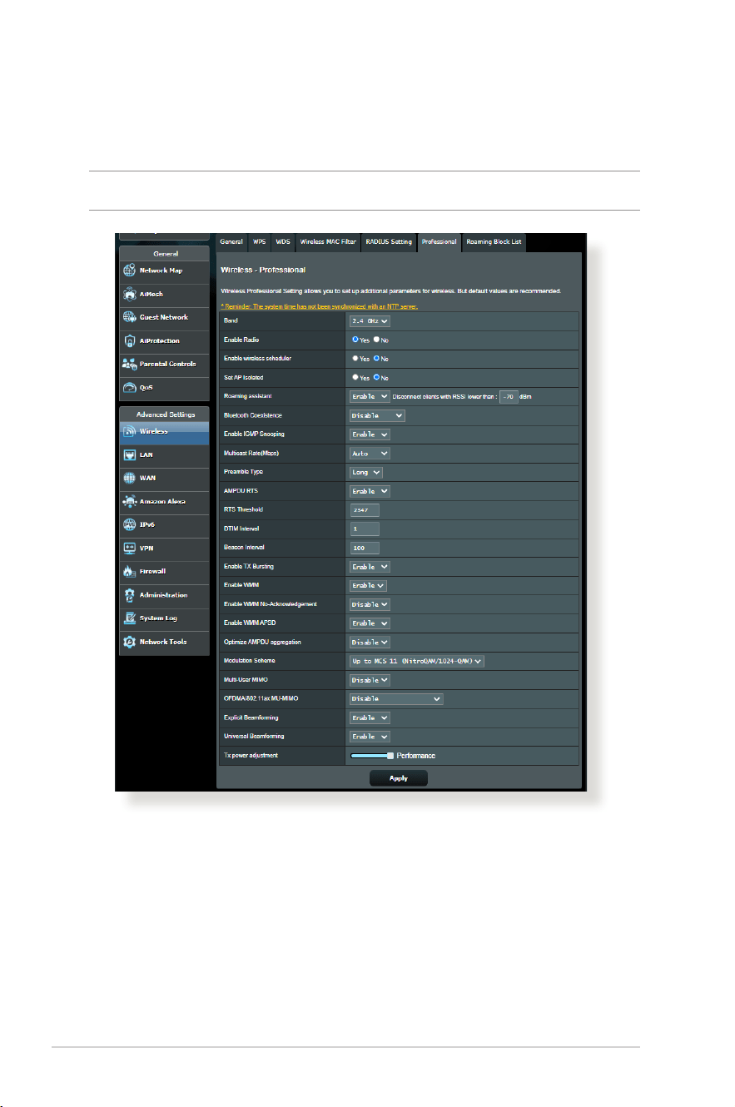Click the NTP server reminder link
Screen dimensions: 735x1107
click(x=319, y=306)
